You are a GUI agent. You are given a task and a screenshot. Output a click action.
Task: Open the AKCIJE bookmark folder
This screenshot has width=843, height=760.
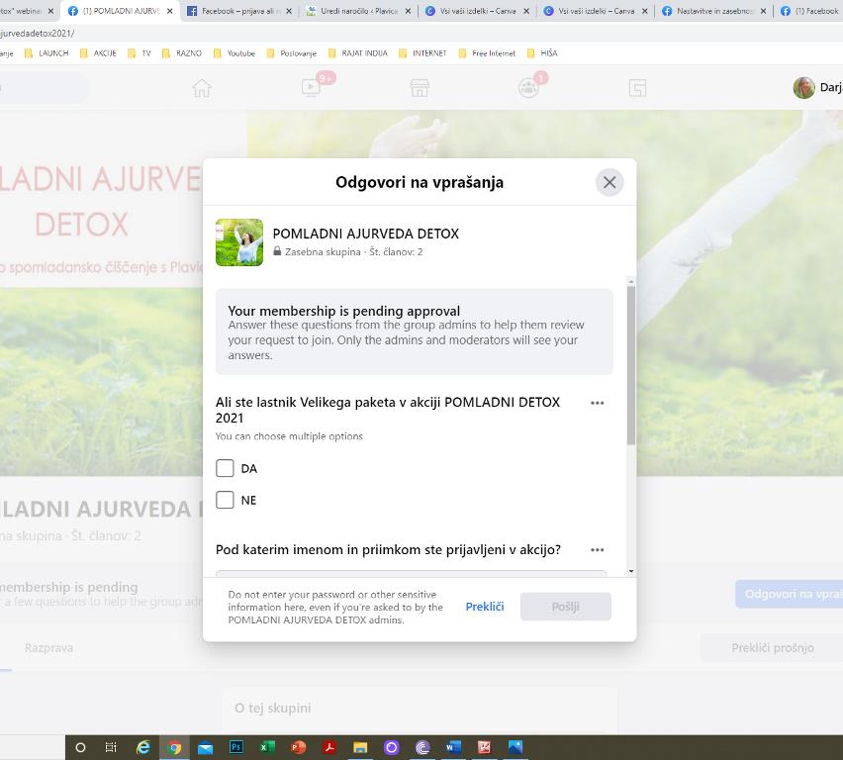tap(98, 53)
